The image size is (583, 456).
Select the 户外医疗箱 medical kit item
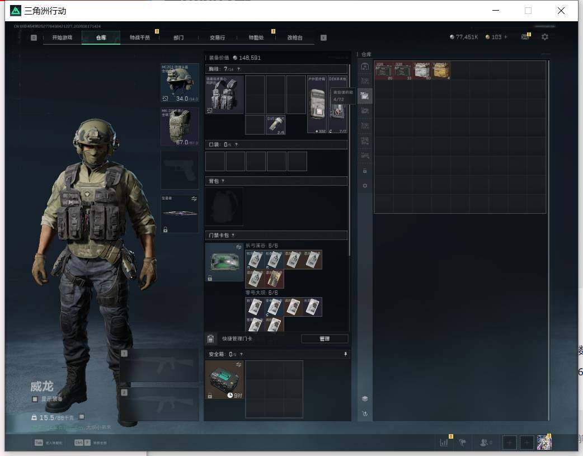tap(317, 105)
